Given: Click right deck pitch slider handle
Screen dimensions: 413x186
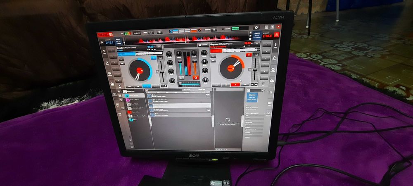Looking at the screenshot, I should tap(255, 70).
